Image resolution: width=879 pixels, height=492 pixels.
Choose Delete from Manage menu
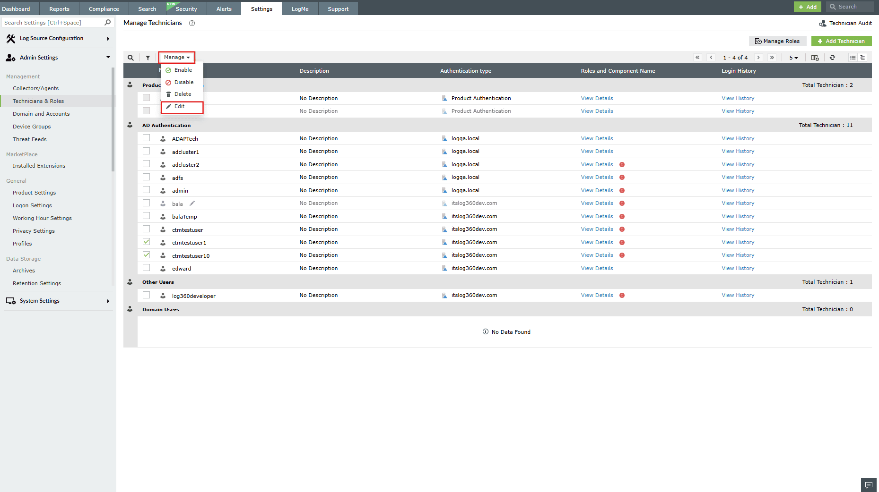(182, 94)
